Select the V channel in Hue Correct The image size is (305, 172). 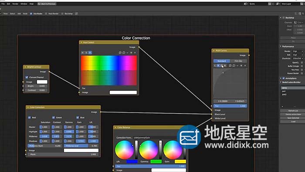click(90, 52)
